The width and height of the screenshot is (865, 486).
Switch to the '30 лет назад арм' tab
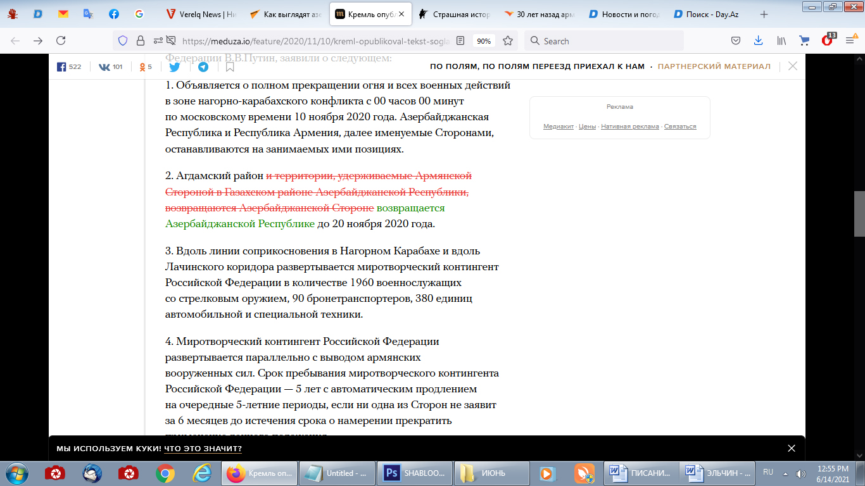pyautogui.click(x=539, y=14)
